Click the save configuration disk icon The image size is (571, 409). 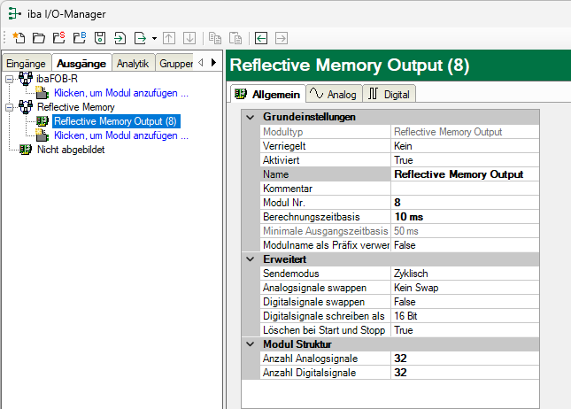click(100, 38)
